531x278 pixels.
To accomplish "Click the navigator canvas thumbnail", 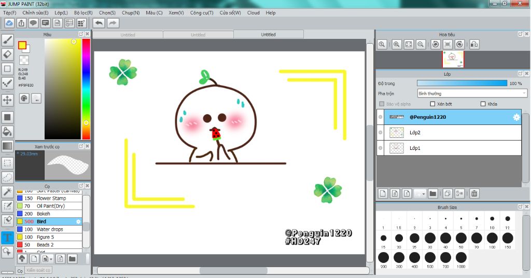I will 453,60.
